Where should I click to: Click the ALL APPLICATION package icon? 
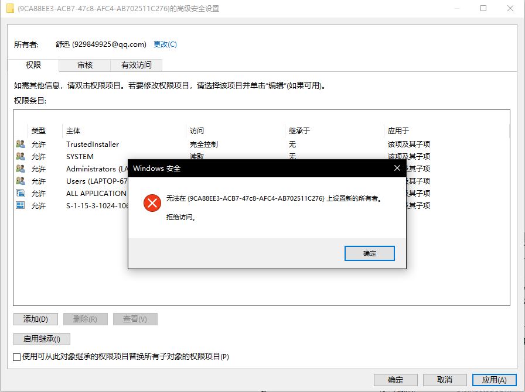pos(21,193)
